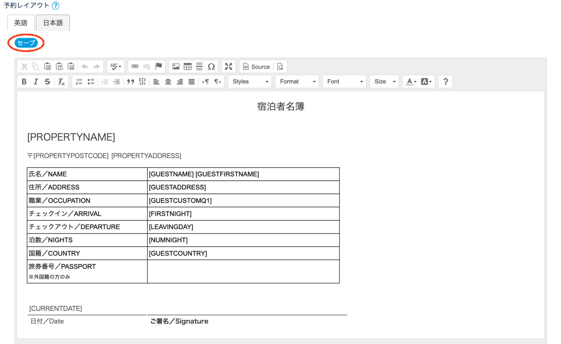Click the anchor flag icon
The width and height of the screenshot is (561, 344).
point(159,66)
